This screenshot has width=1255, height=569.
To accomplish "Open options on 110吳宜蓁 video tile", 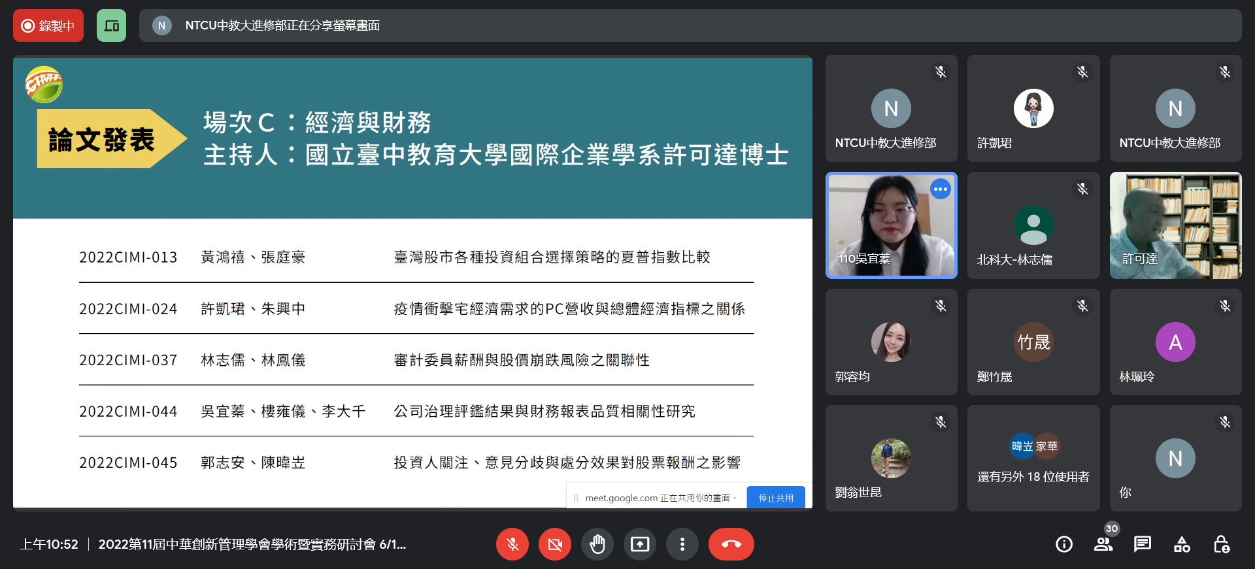I will (x=940, y=189).
